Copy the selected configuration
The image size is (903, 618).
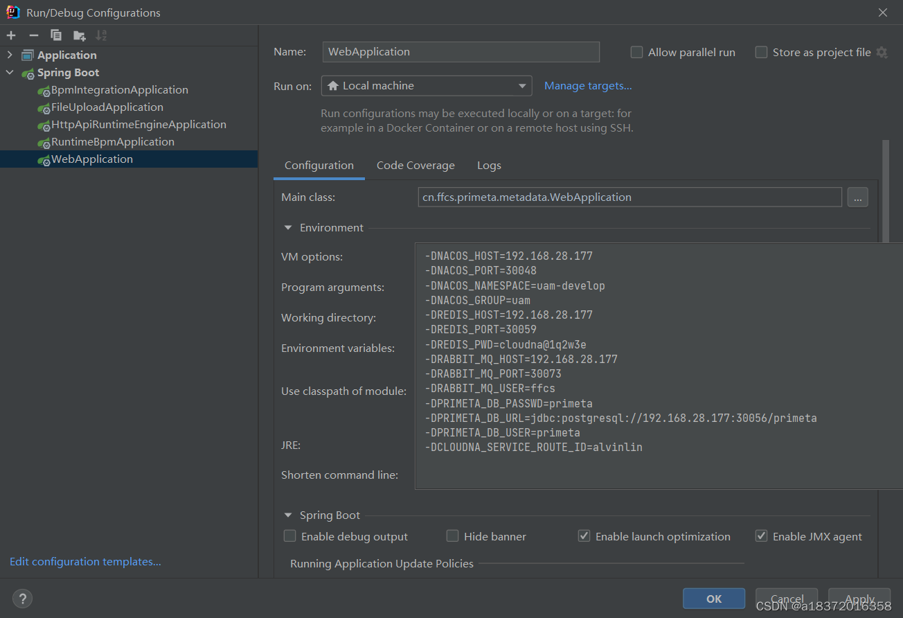[56, 35]
